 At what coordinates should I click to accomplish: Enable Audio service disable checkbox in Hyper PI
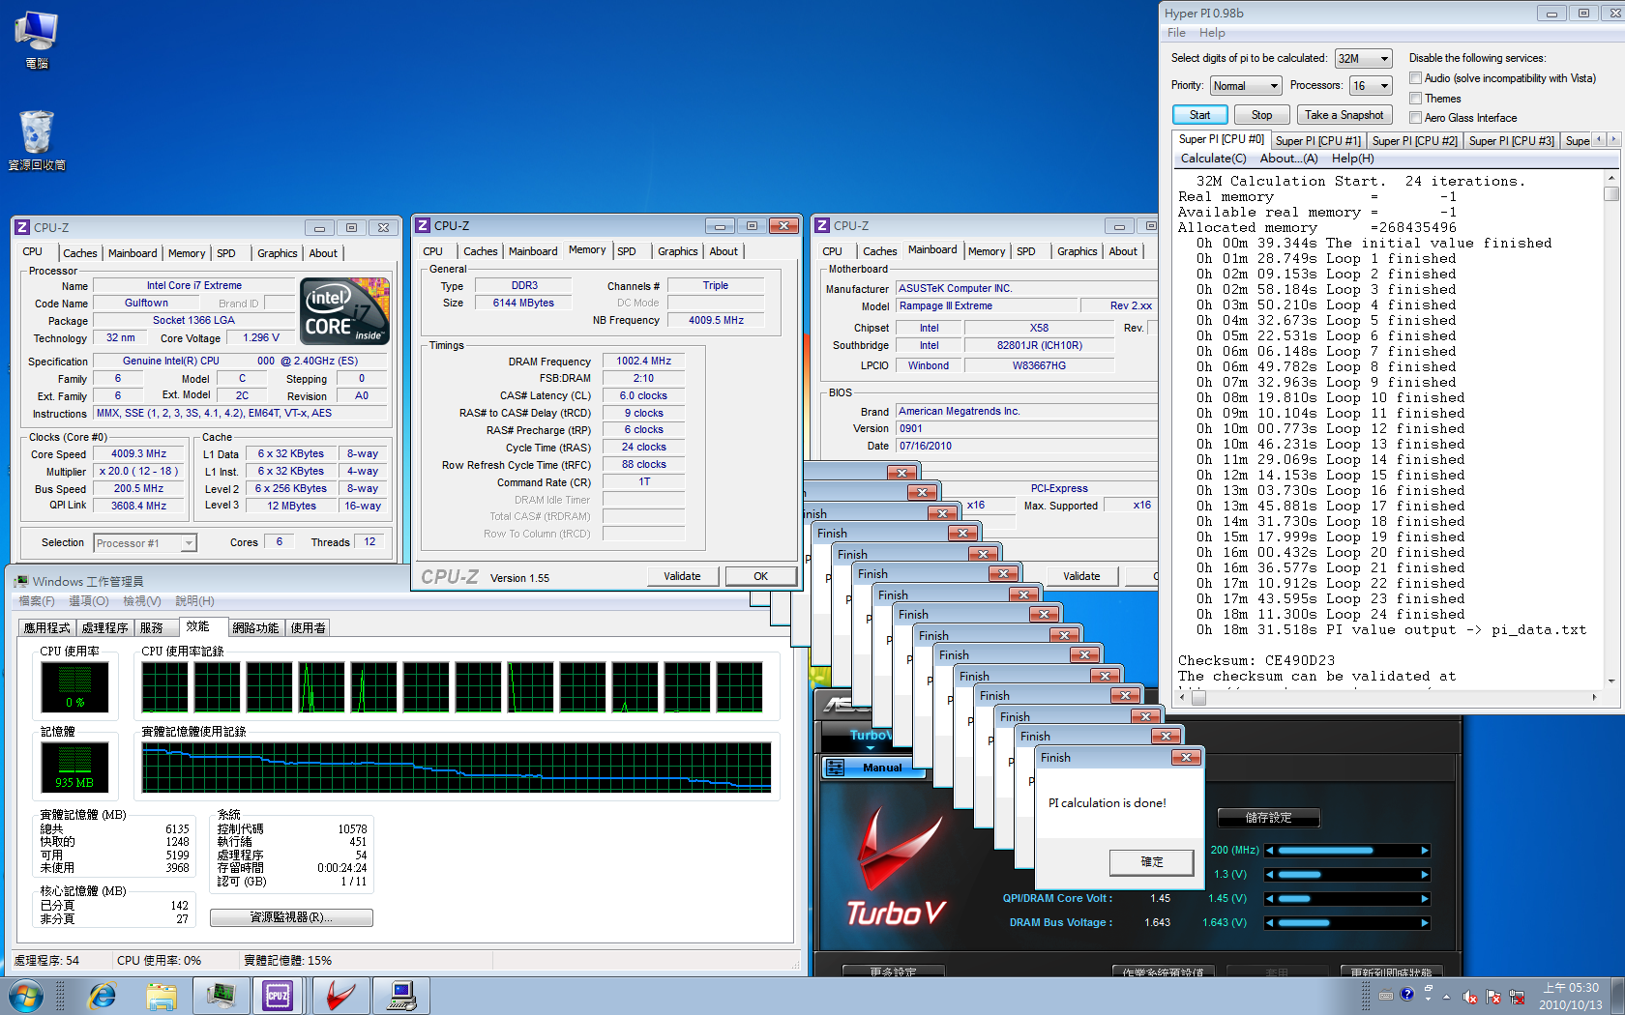[x=1415, y=78]
